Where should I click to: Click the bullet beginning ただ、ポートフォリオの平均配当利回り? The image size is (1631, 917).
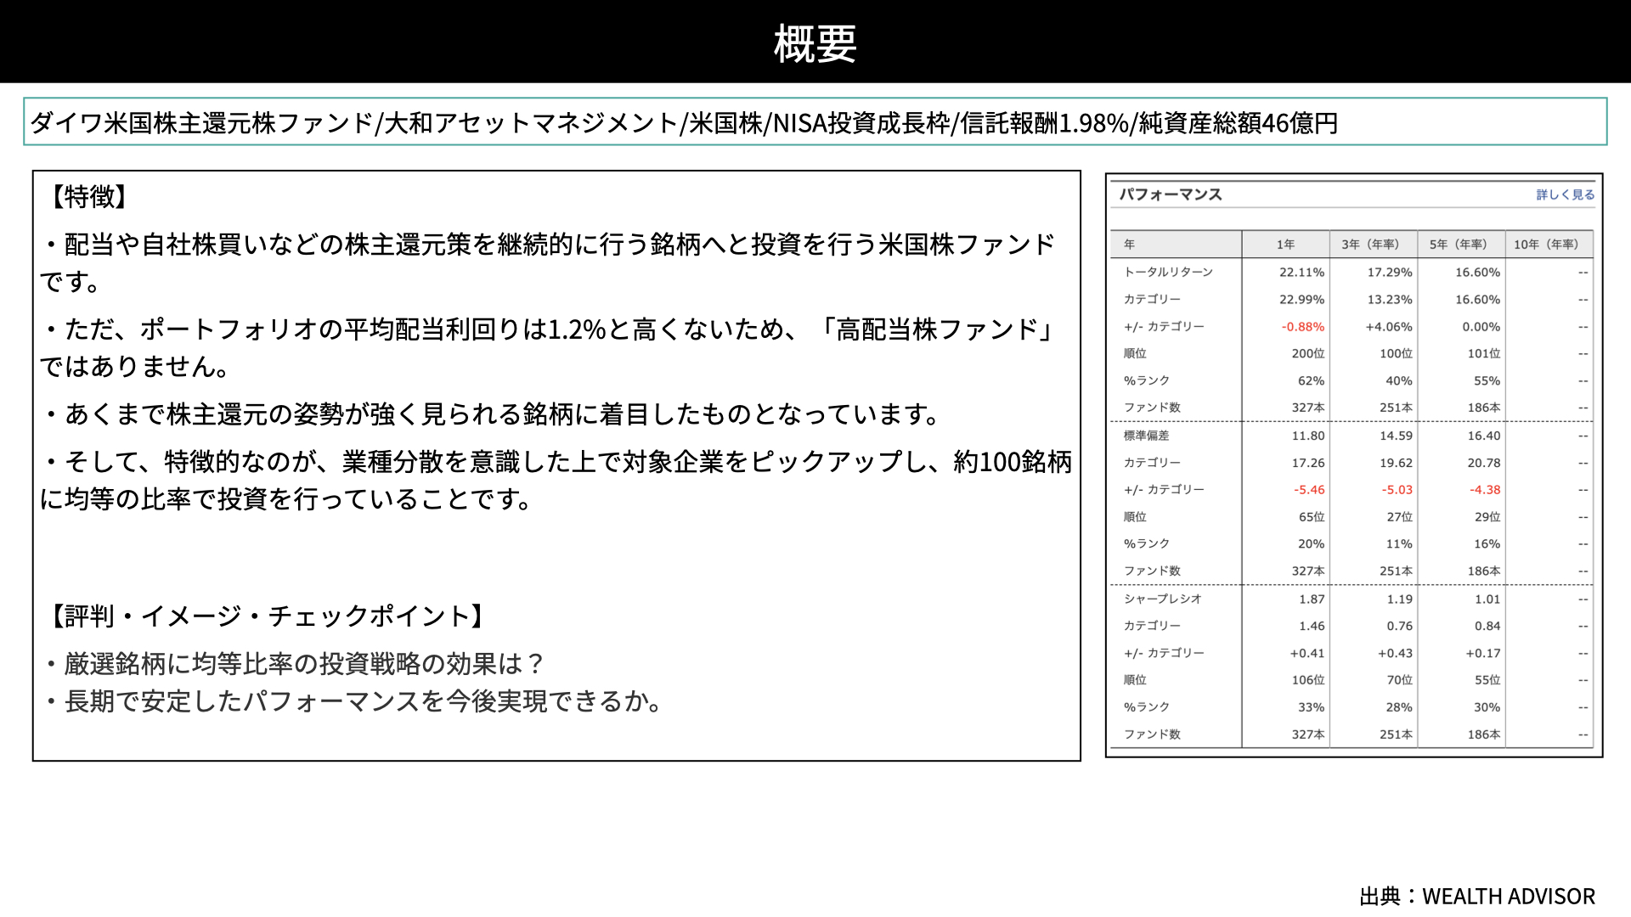coord(548,347)
